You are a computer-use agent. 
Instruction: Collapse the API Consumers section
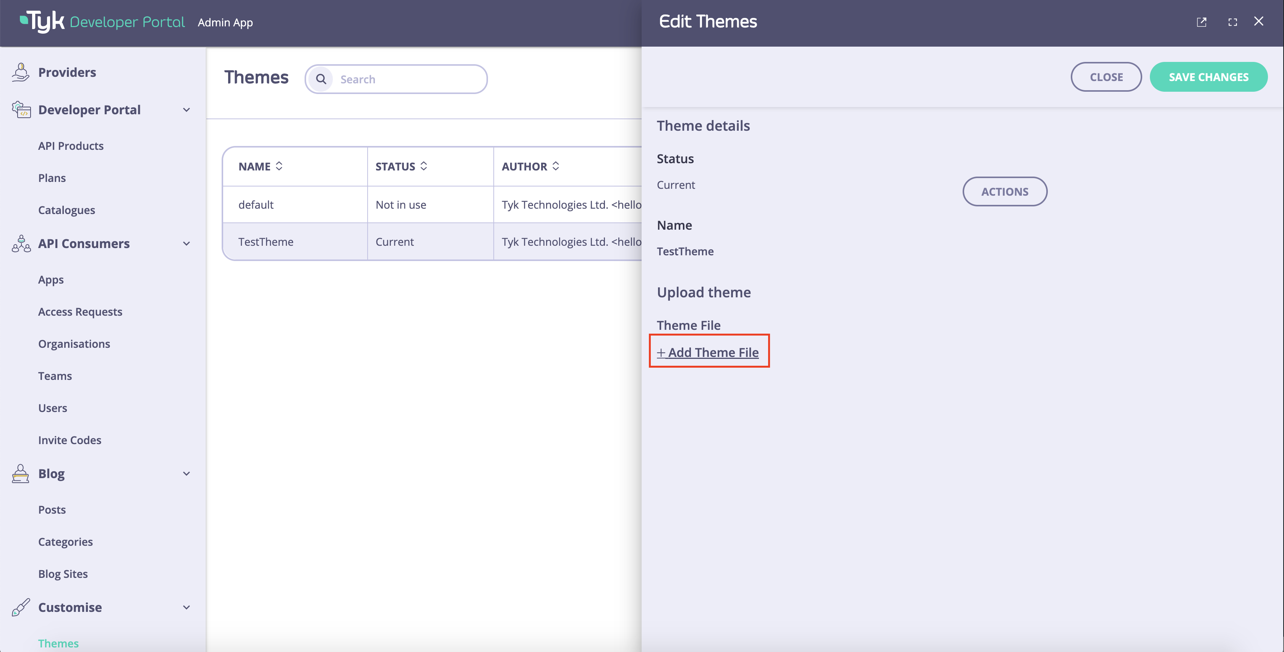click(x=186, y=244)
